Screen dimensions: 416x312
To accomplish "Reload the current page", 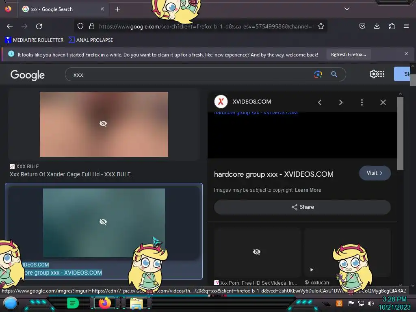I will (x=39, y=26).
